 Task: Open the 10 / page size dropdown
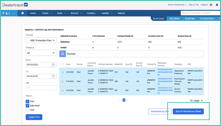click(196, 101)
